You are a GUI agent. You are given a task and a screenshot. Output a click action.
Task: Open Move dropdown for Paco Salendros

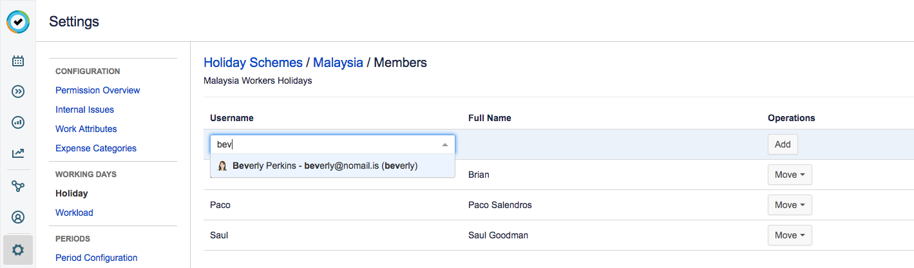(x=790, y=205)
